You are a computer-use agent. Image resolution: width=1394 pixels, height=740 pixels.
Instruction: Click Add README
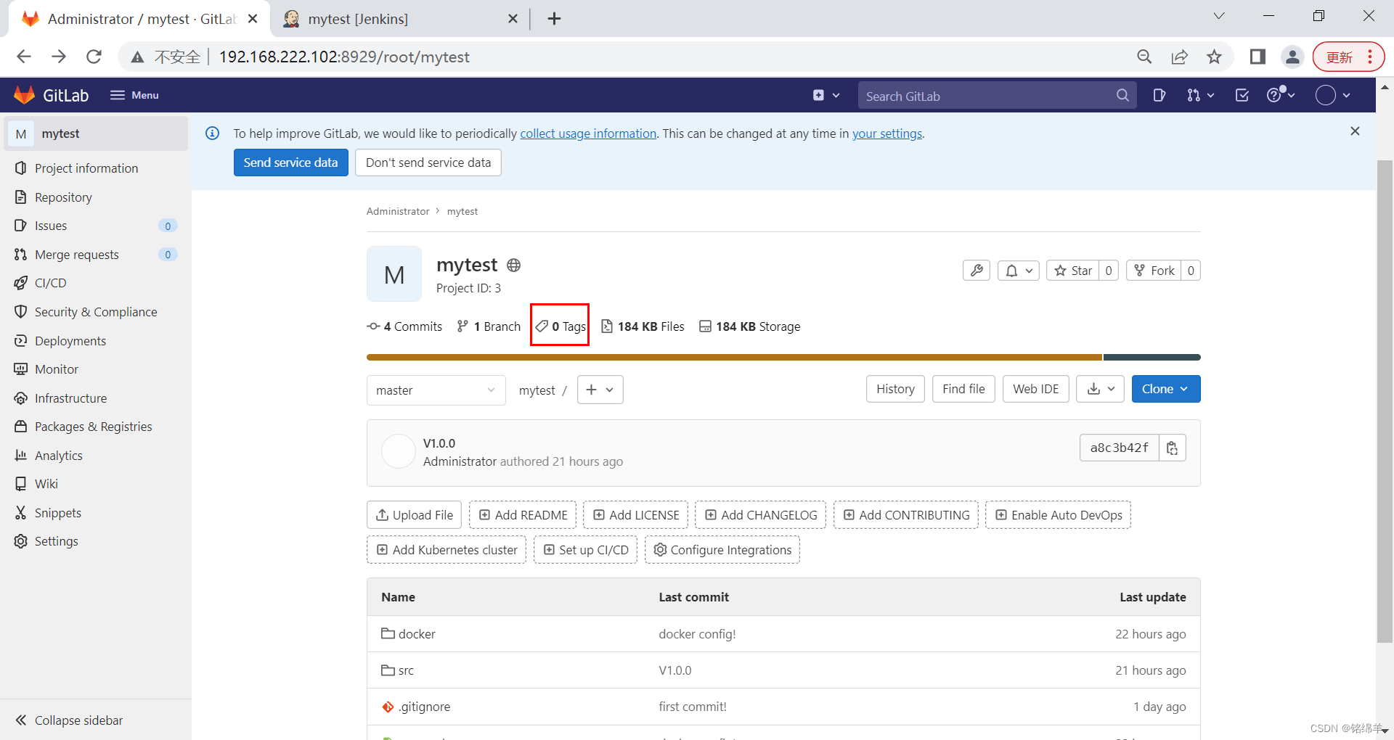[x=523, y=515]
